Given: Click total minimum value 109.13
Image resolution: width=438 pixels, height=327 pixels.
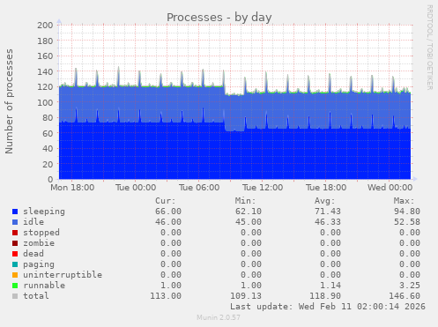Looking at the screenshot, I should coord(246,296).
